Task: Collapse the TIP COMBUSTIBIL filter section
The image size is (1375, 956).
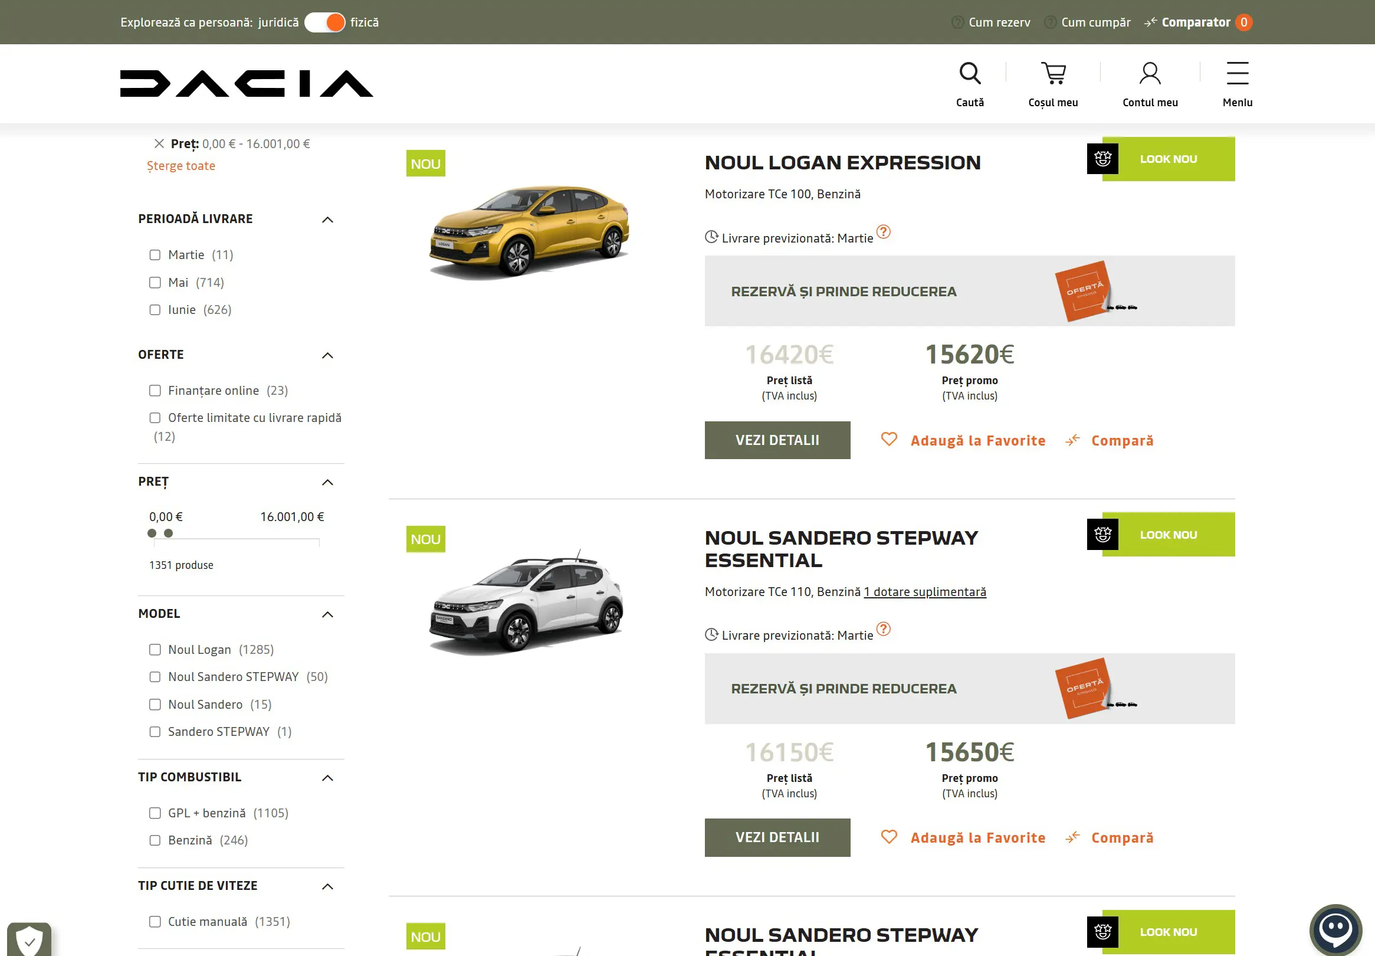Action: [x=327, y=778]
